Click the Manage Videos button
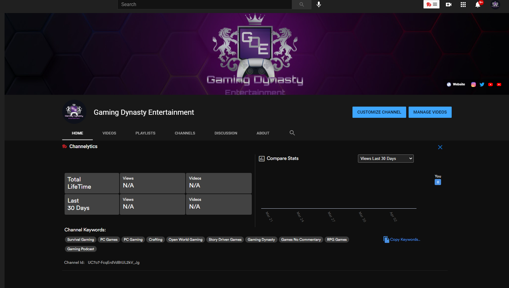 (430, 112)
